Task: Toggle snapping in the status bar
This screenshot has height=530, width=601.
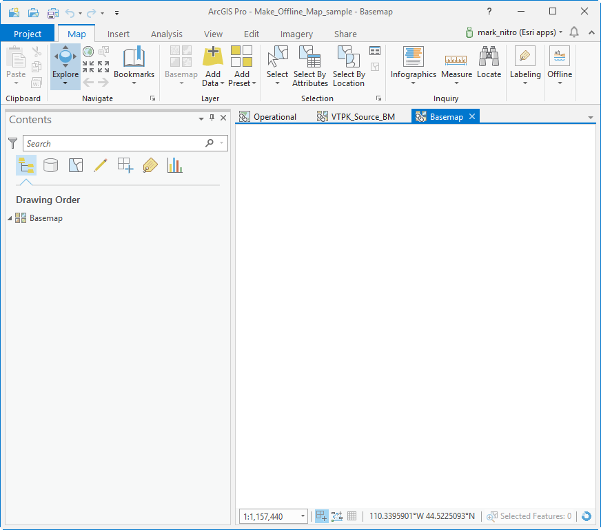Action: [321, 516]
